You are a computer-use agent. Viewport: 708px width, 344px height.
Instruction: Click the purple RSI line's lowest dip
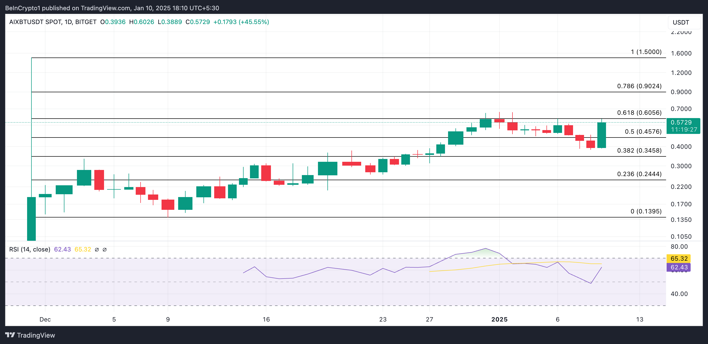click(591, 283)
